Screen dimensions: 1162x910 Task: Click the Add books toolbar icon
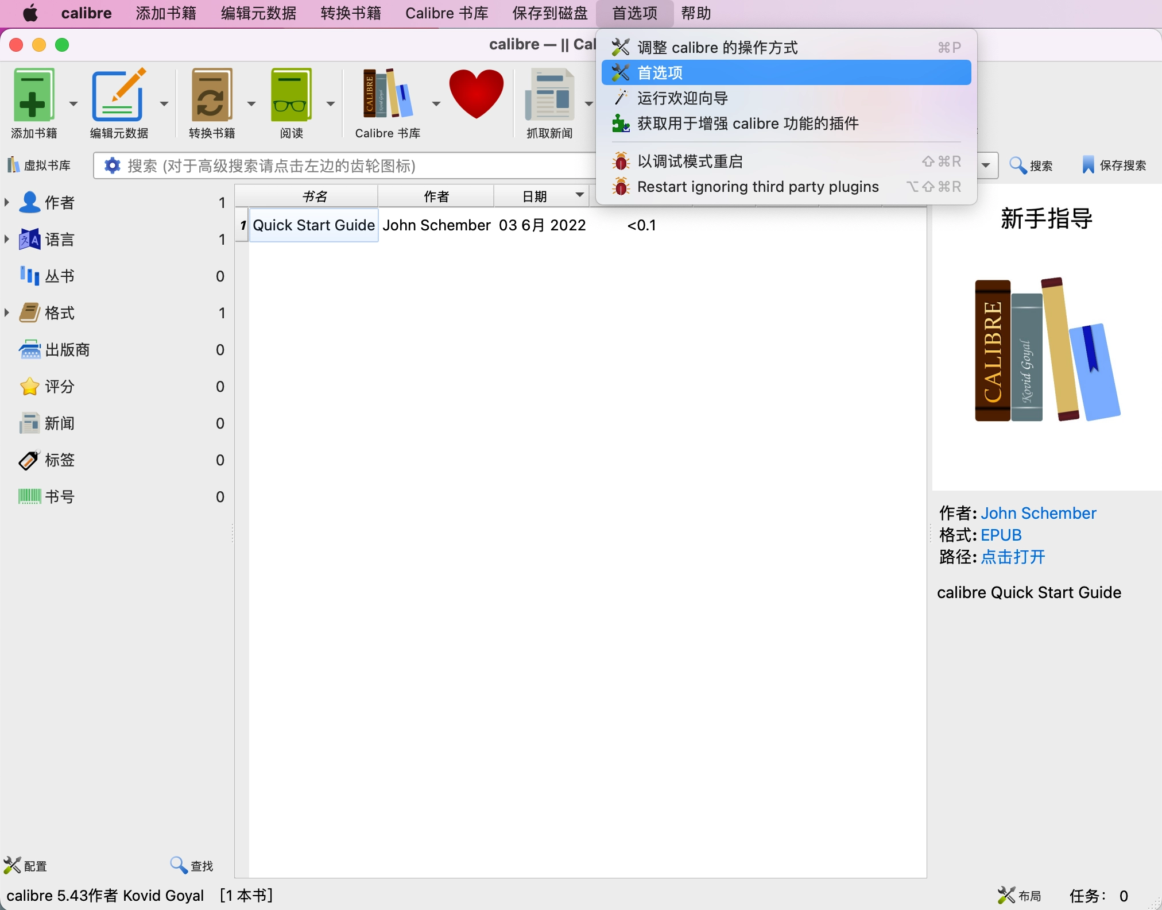[x=33, y=95]
